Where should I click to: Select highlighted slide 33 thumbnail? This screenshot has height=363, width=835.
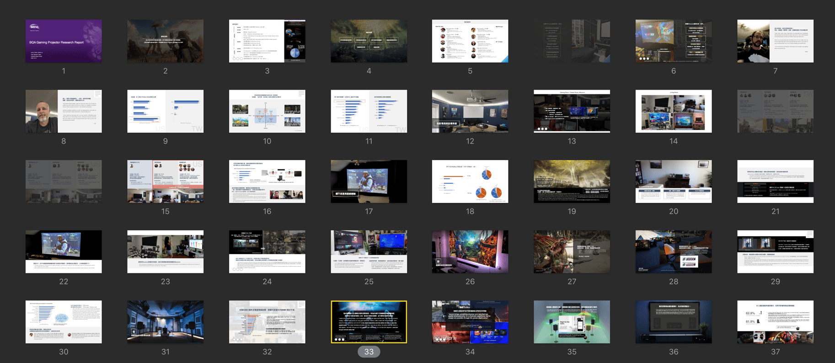pyautogui.click(x=369, y=322)
